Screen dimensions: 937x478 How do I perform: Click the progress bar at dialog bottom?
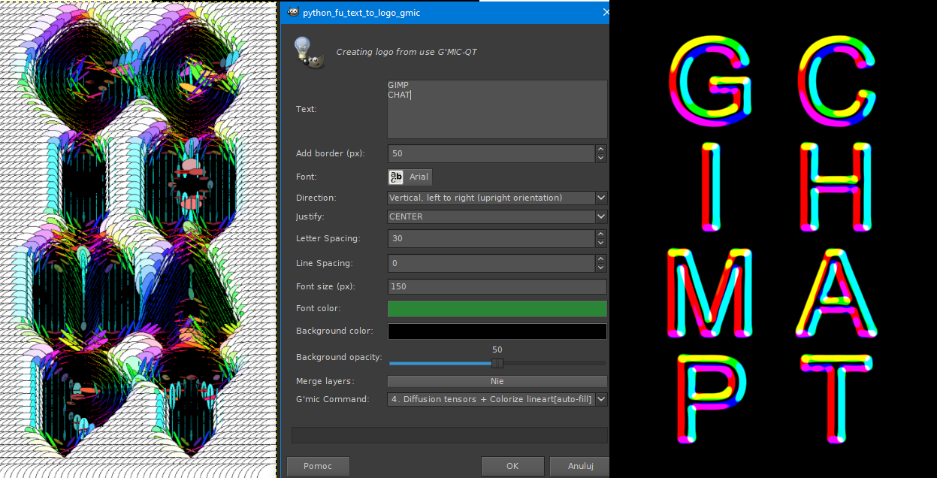coord(449,435)
